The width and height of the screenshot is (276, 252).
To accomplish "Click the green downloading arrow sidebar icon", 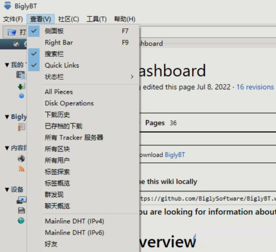I will click(x=21, y=86).
